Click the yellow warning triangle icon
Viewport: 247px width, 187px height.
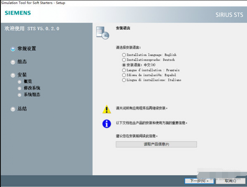(107, 109)
